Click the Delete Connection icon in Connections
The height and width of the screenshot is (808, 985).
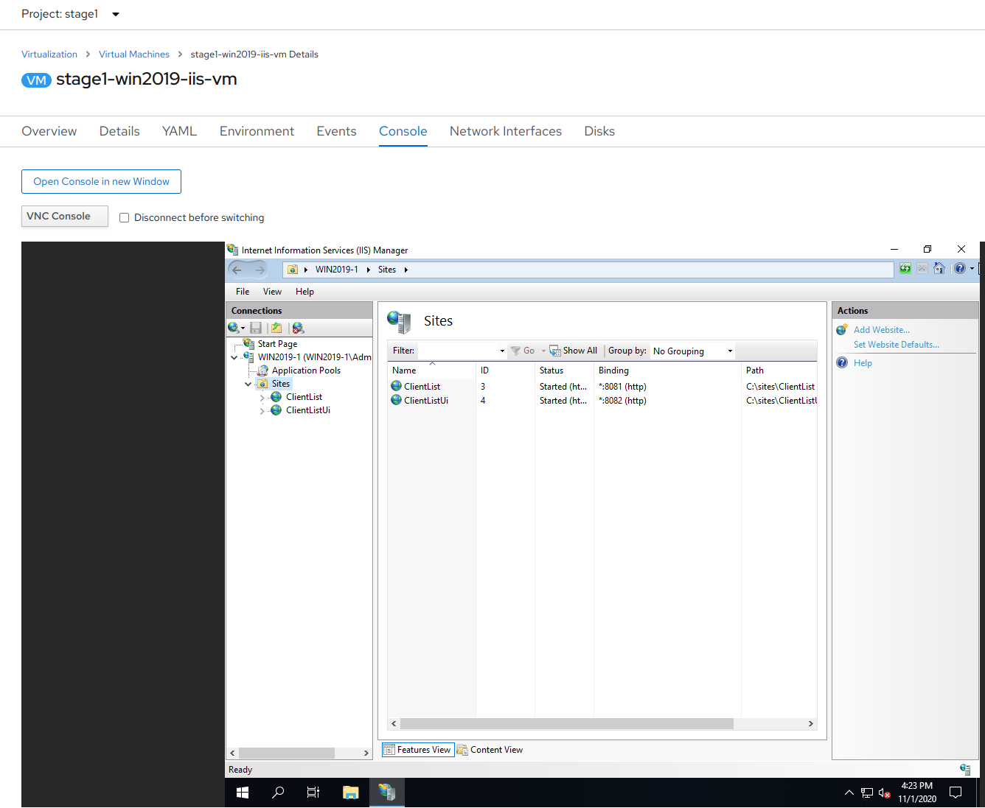click(298, 328)
